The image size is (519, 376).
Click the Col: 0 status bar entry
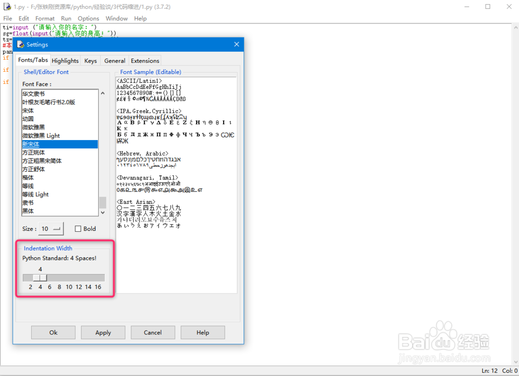click(510, 371)
